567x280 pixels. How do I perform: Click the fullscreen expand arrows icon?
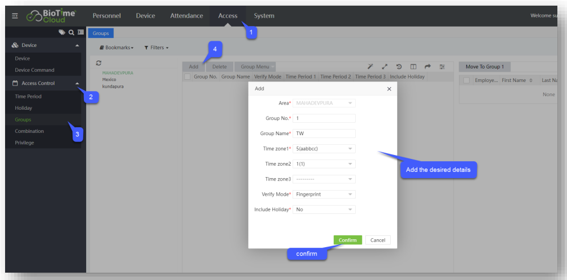[385, 67]
